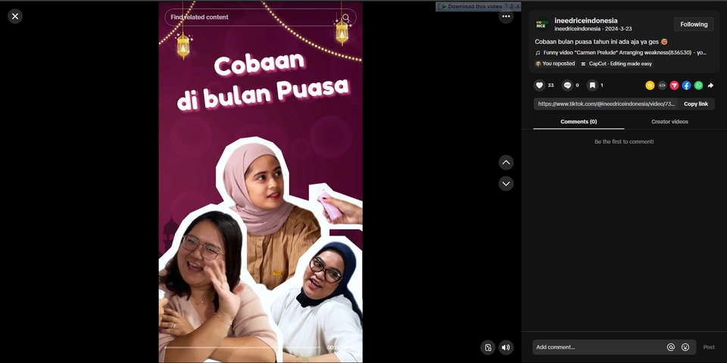727x363 pixels.
Task: Click the video progress bar
Action: point(242,347)
